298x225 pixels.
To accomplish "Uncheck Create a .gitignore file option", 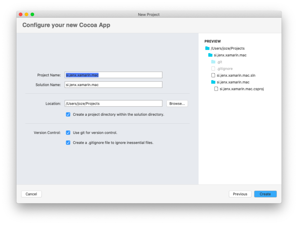I will click(x=68, y=143).
